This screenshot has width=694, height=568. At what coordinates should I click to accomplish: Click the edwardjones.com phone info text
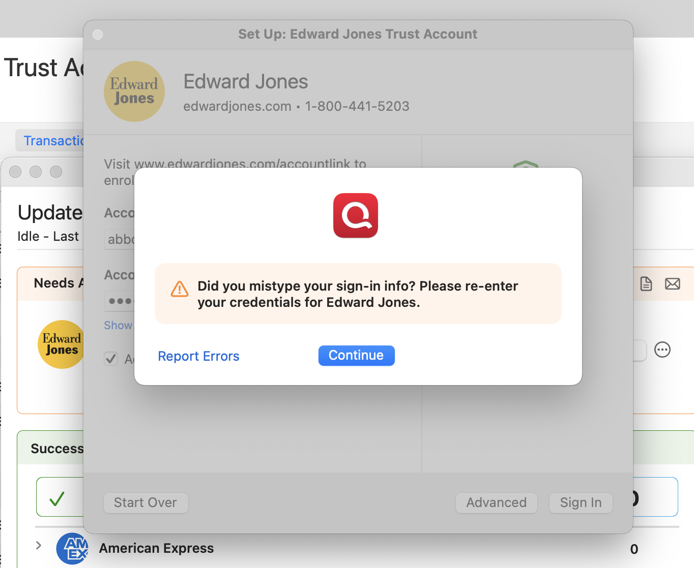pyautogui.click(x=296, y=106)
